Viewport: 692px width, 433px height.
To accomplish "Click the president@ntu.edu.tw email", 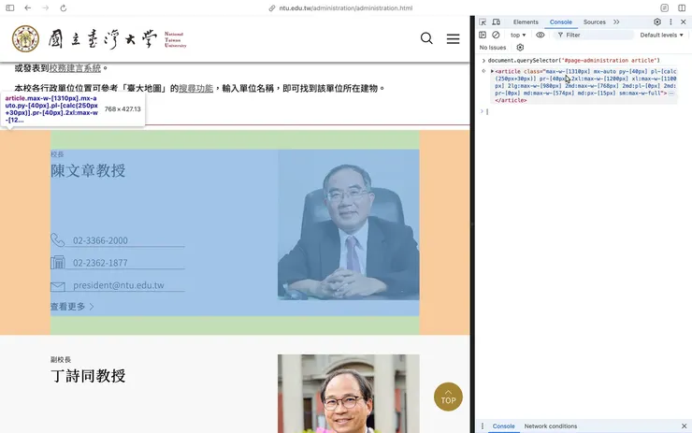I will (x=118, y=285).
